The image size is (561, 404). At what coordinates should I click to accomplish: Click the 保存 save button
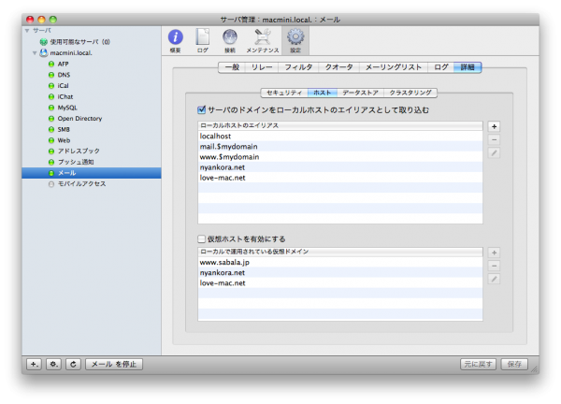click(514, 365)
